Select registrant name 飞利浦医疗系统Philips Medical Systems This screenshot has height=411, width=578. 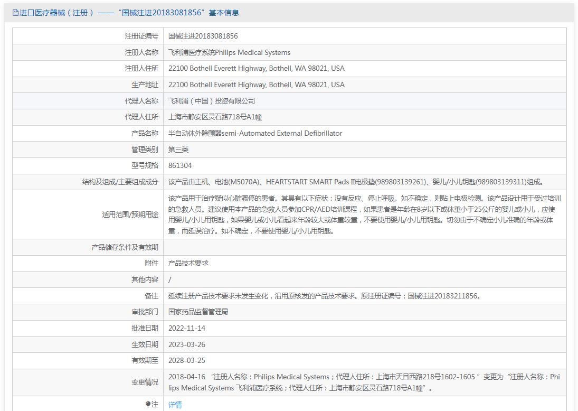pyautogui.click(x=229, y=52)
